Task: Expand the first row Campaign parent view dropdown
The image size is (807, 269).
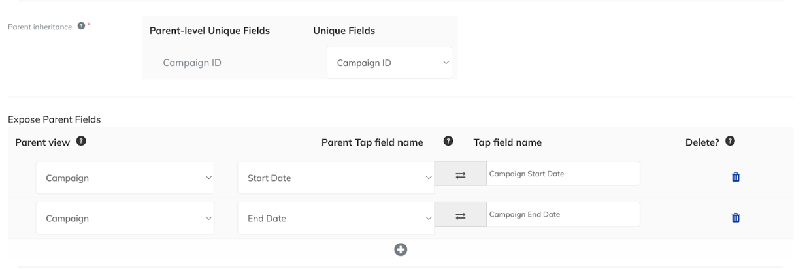Action: tap(125, 178)
